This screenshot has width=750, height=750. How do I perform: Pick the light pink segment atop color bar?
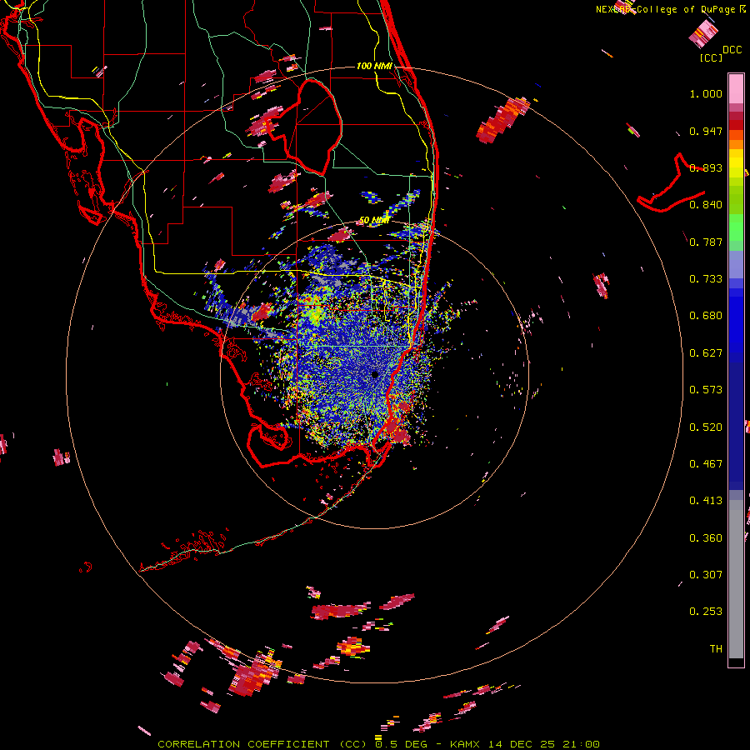[x=736, y=89]
